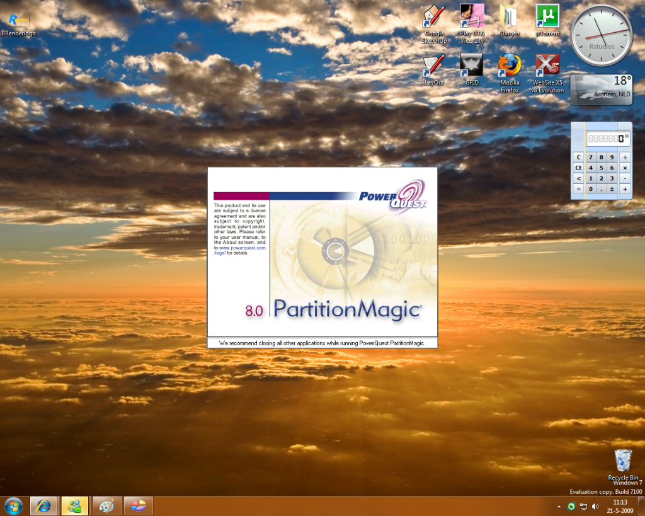This screenshot has width=645, height=516.
Task: Click the 8 key on the calculator
Action: [602, 157]
